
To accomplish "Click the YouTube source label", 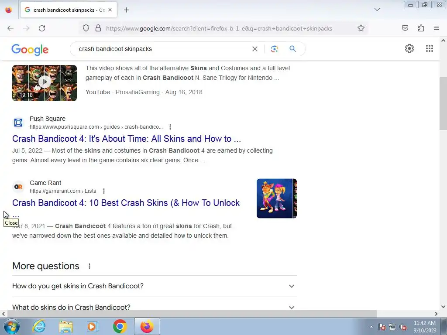I will 98,92.
